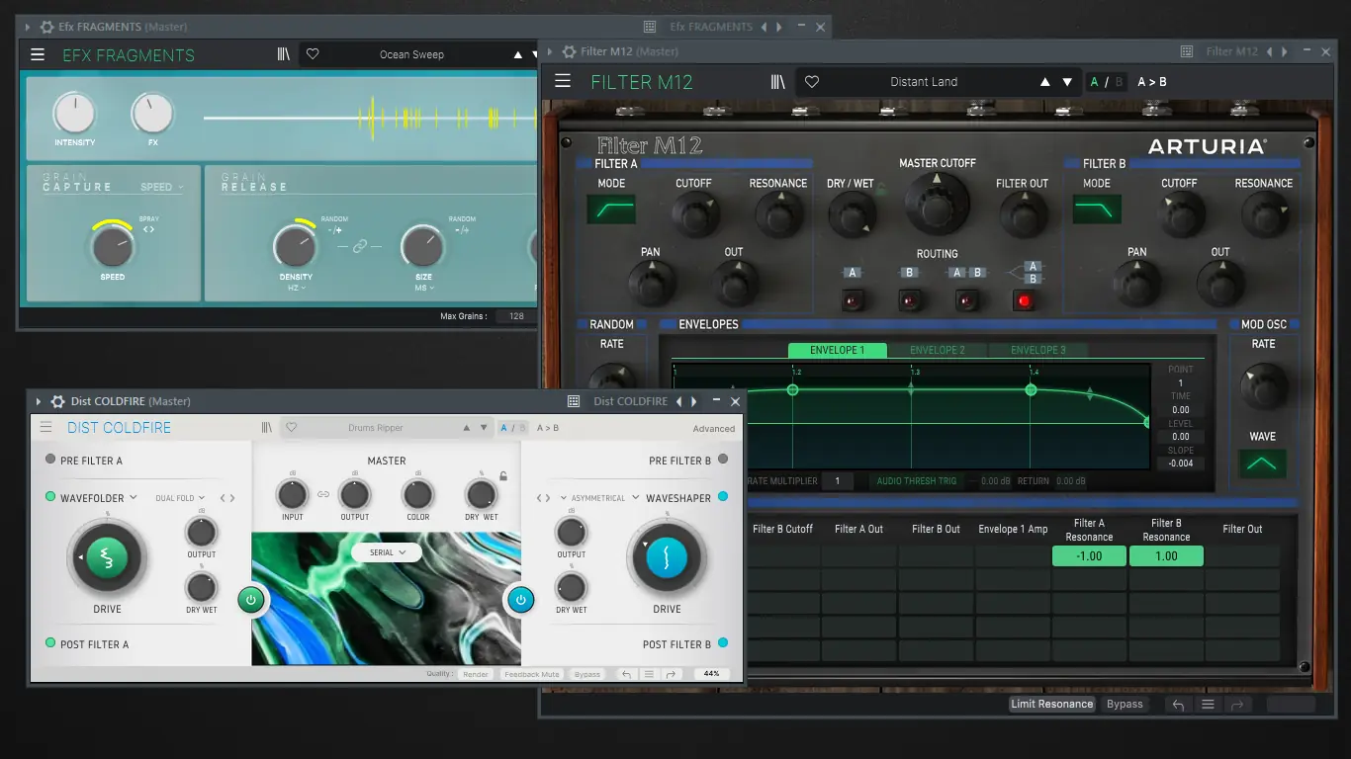Click the undo arrow in Filter M12
1351x759 pixels.
tap(1177, 705)
